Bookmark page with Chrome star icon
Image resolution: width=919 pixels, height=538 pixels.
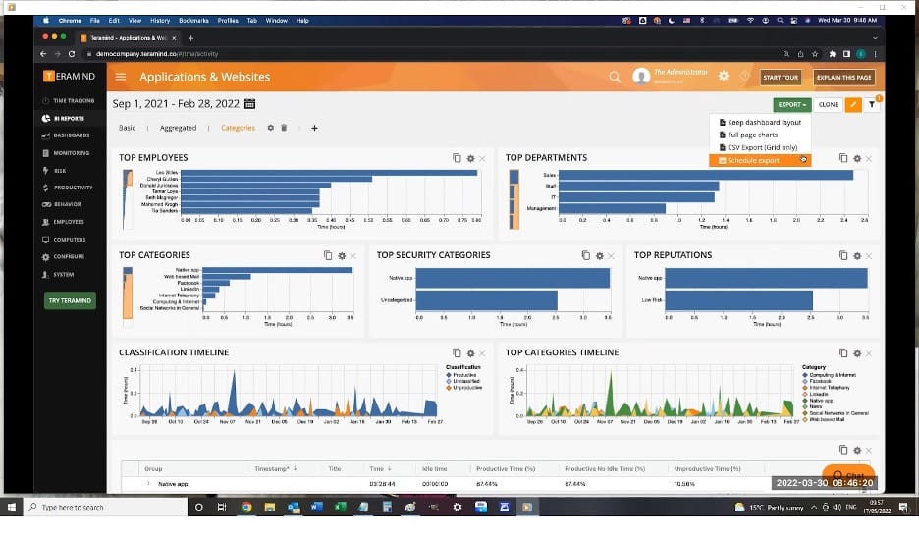815,53
